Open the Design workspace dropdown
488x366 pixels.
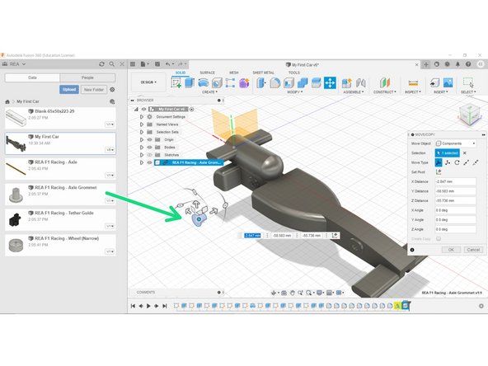click(148, 82)
